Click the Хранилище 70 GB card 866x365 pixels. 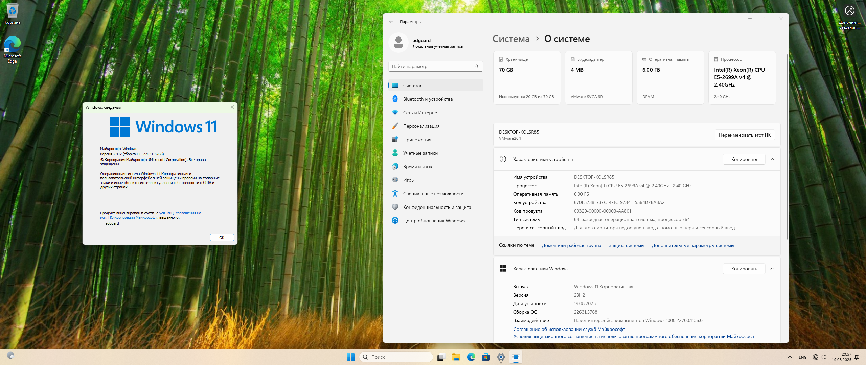[527, 78]
